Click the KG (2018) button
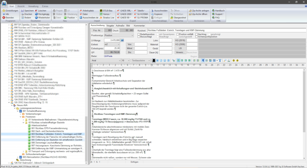This screenshot has width=307, height=168. pos(180,40)
